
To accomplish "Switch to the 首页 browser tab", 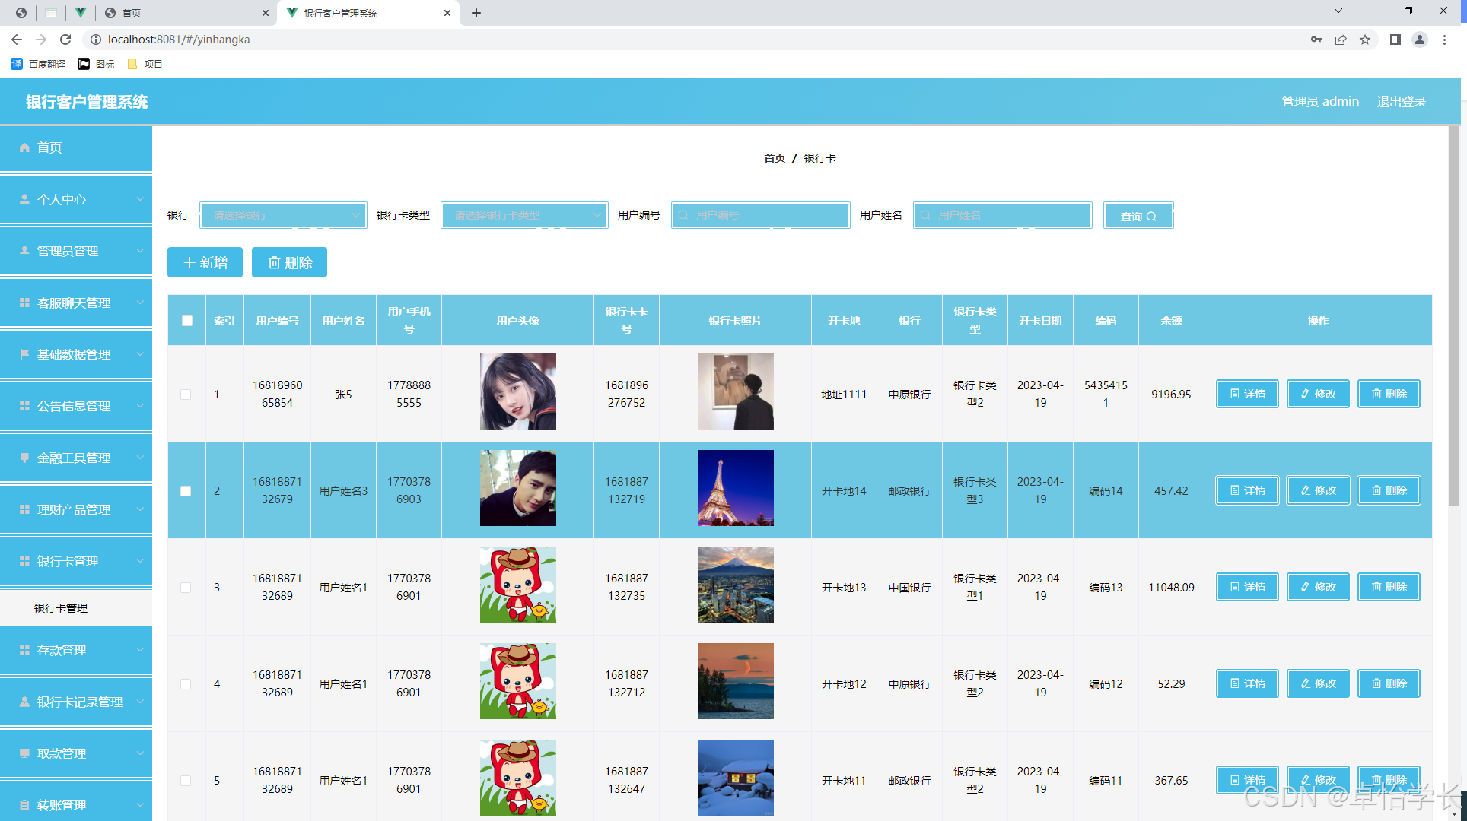I will click(186, 13).
